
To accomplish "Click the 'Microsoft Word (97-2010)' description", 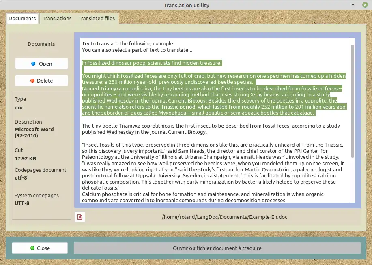I will [34, 132].
